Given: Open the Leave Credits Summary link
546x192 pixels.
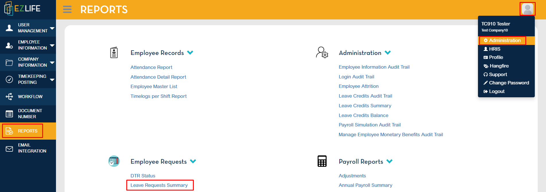Looking at the screenshot, I should tap(365, 106).
